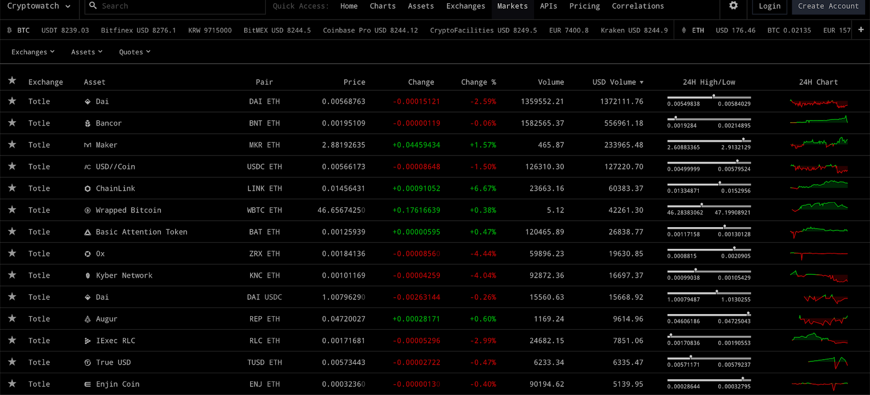Click the Basic Attention Token icon
Viewport: 870px width, 395px height.
point(88,232)
